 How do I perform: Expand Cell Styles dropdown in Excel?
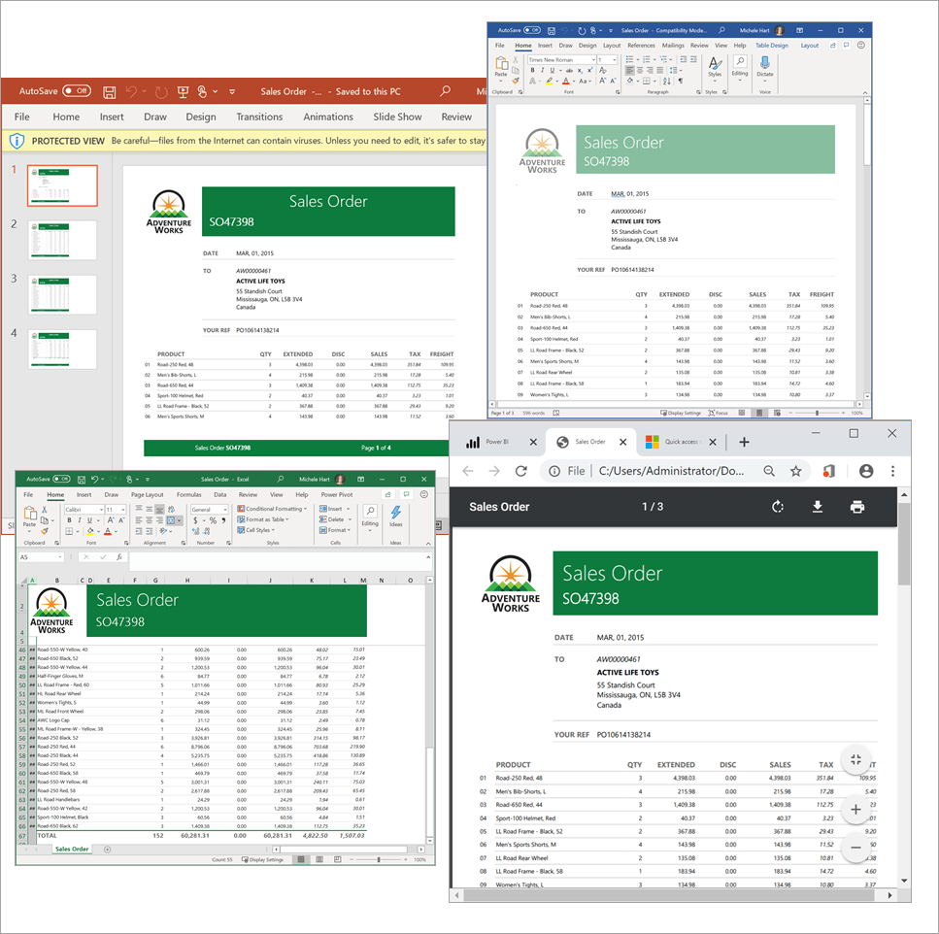point(255,530)
